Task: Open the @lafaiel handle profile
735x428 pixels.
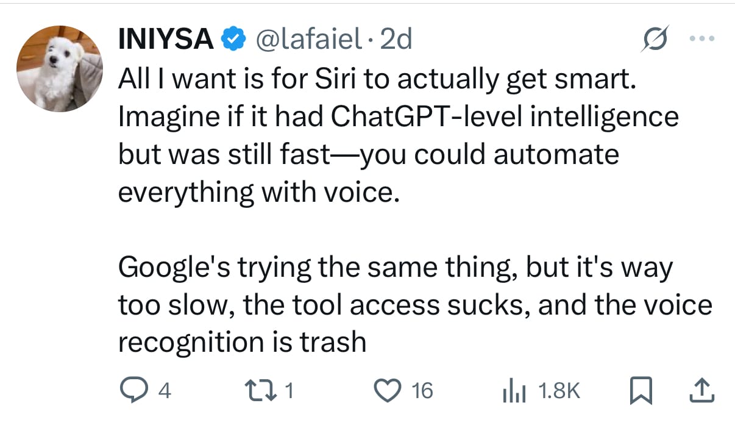Action: 309,40
